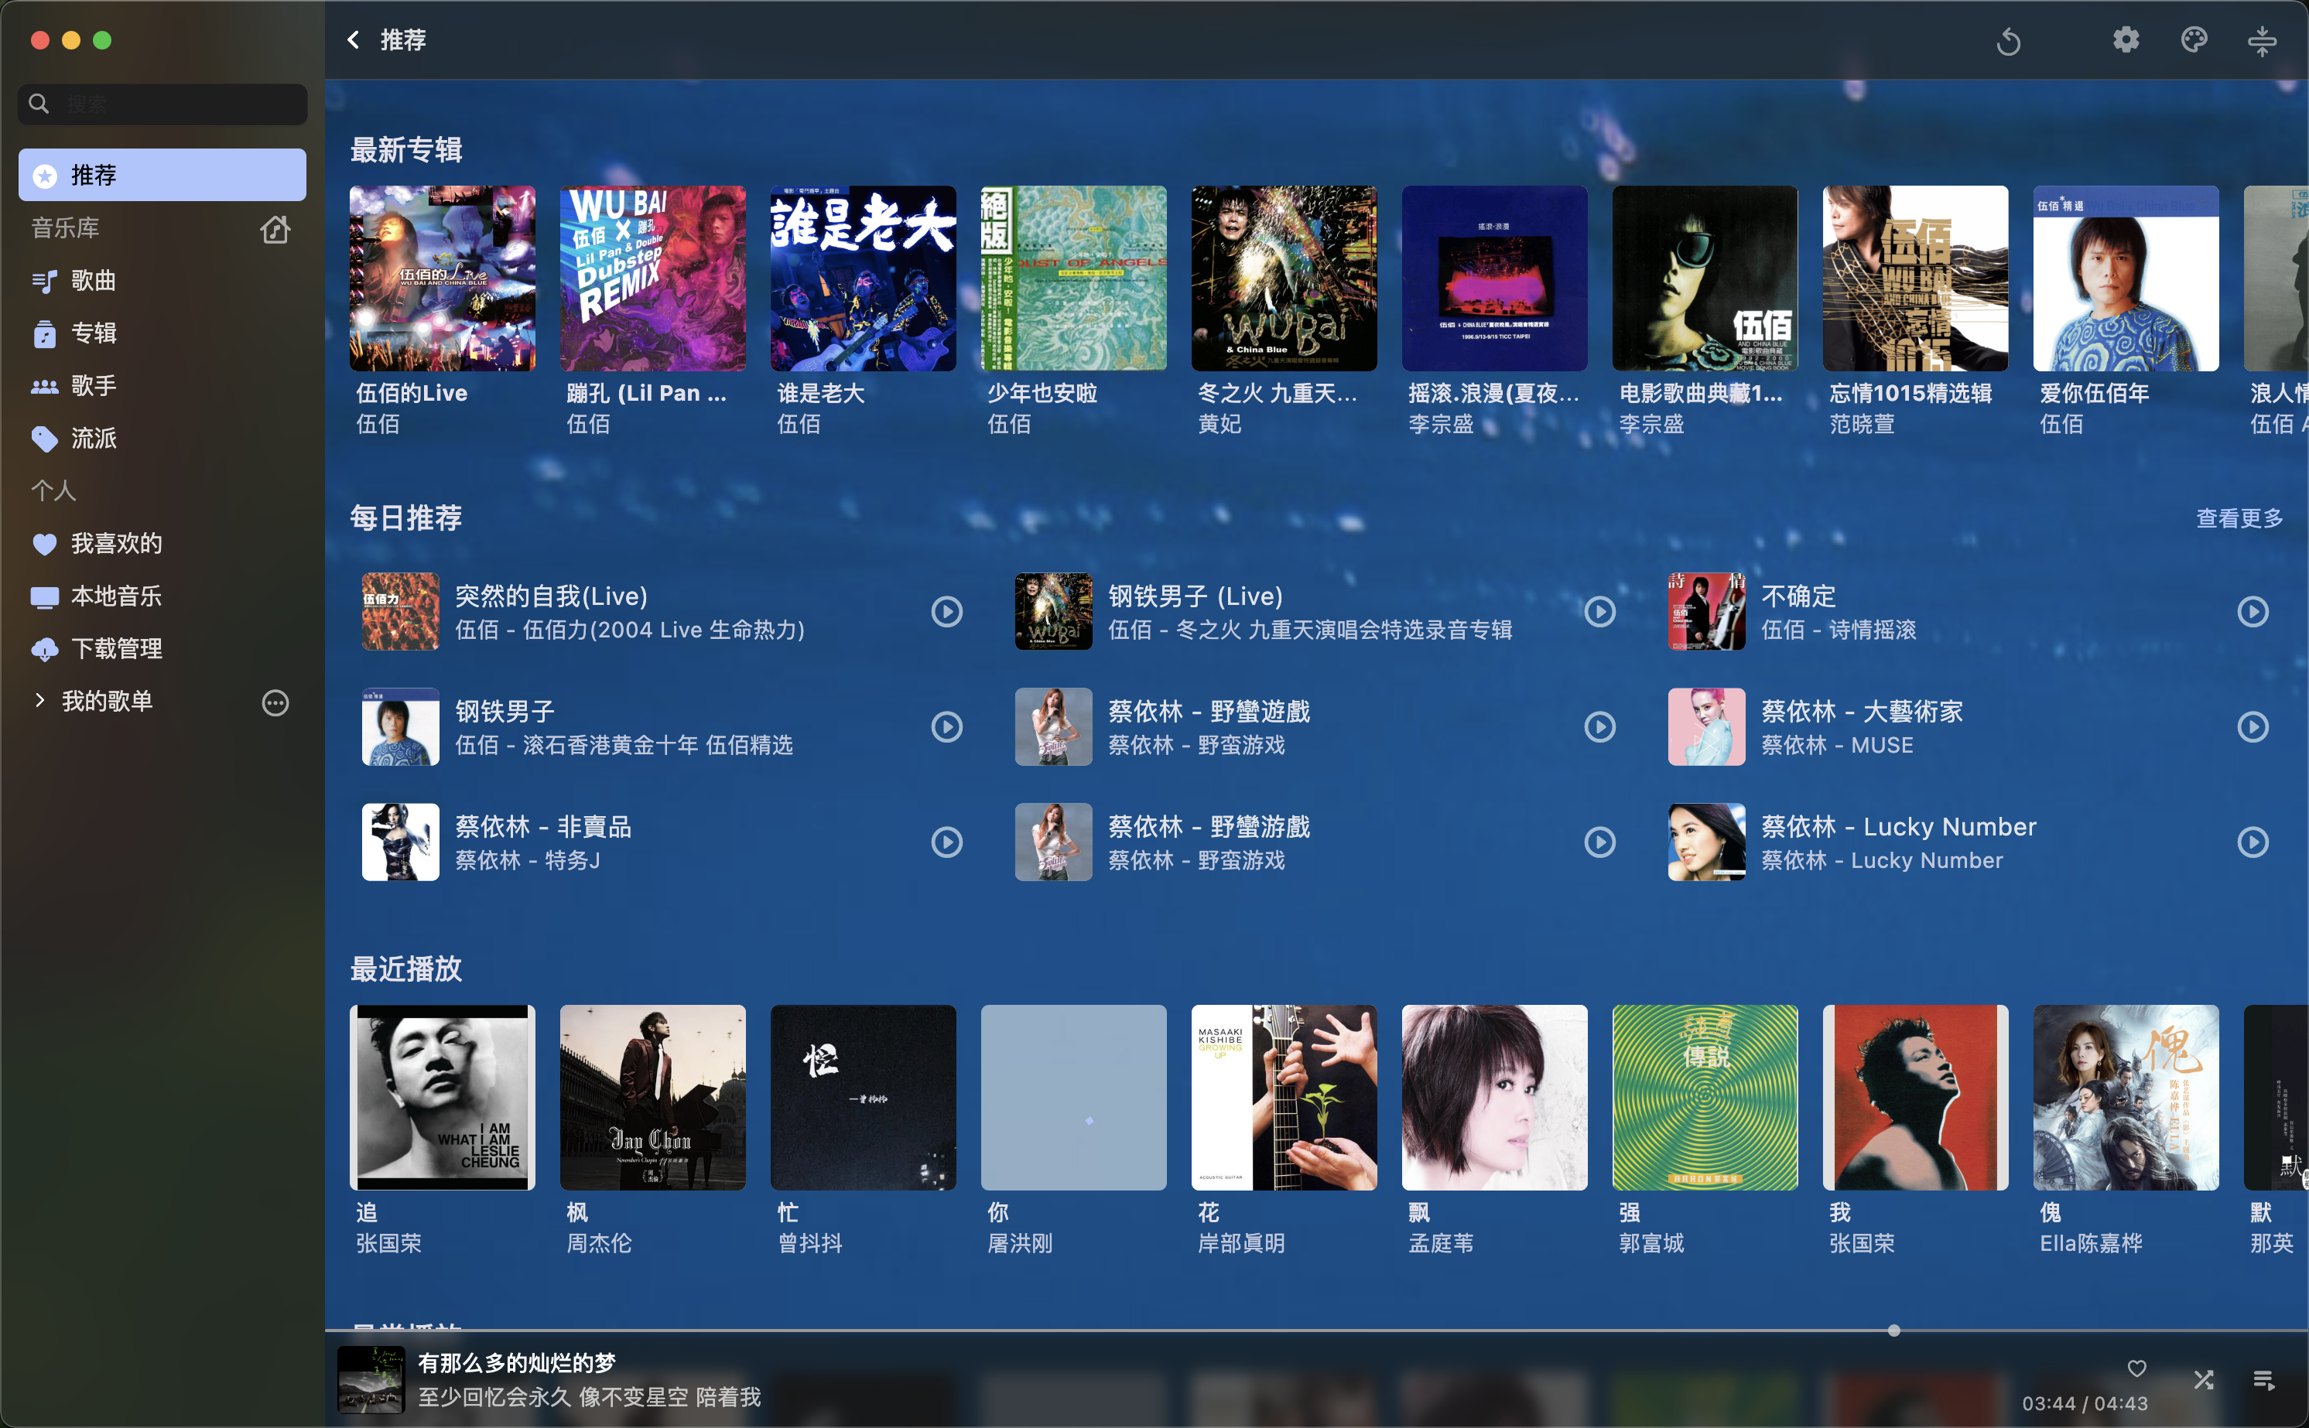Open settings gear icon
Image resolution: width=2309 pixels, height=1428 pixels.
tap(2126, 39)
